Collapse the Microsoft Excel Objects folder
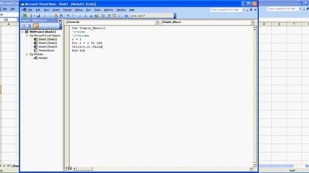The height and width of the screenshot is (173, 309). click(27, 36)
